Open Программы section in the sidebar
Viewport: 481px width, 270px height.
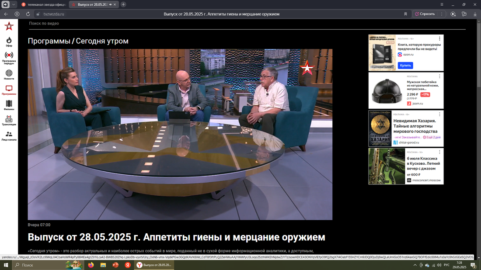(9, 90)
